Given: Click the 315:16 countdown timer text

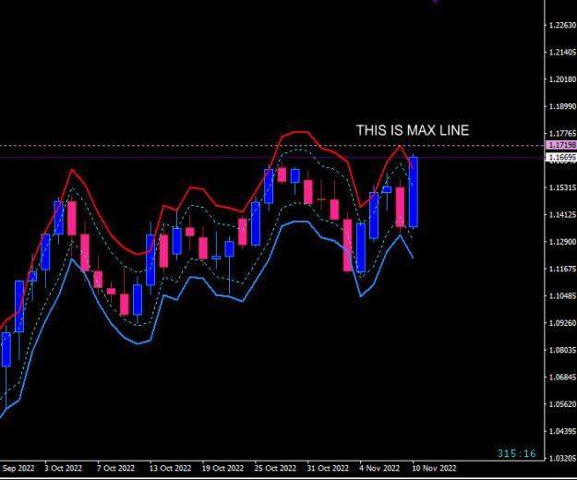Looking at the screenshot, I should pos(517,453).
